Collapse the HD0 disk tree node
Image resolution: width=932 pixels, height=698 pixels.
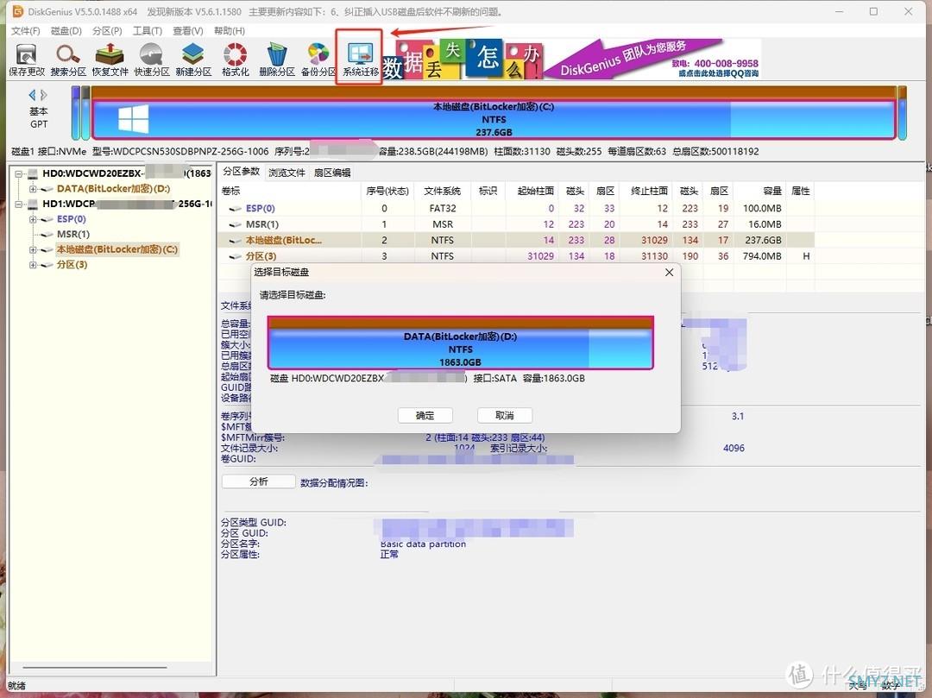click(x=19, y=174)
